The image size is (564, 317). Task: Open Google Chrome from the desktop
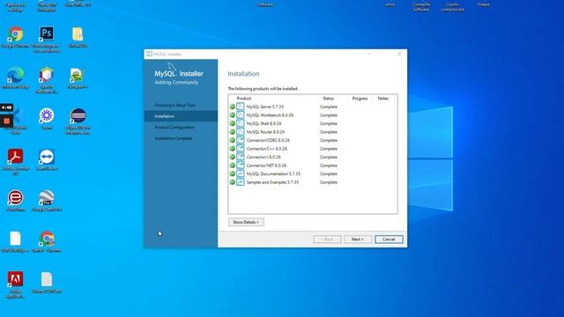(16, 34)
